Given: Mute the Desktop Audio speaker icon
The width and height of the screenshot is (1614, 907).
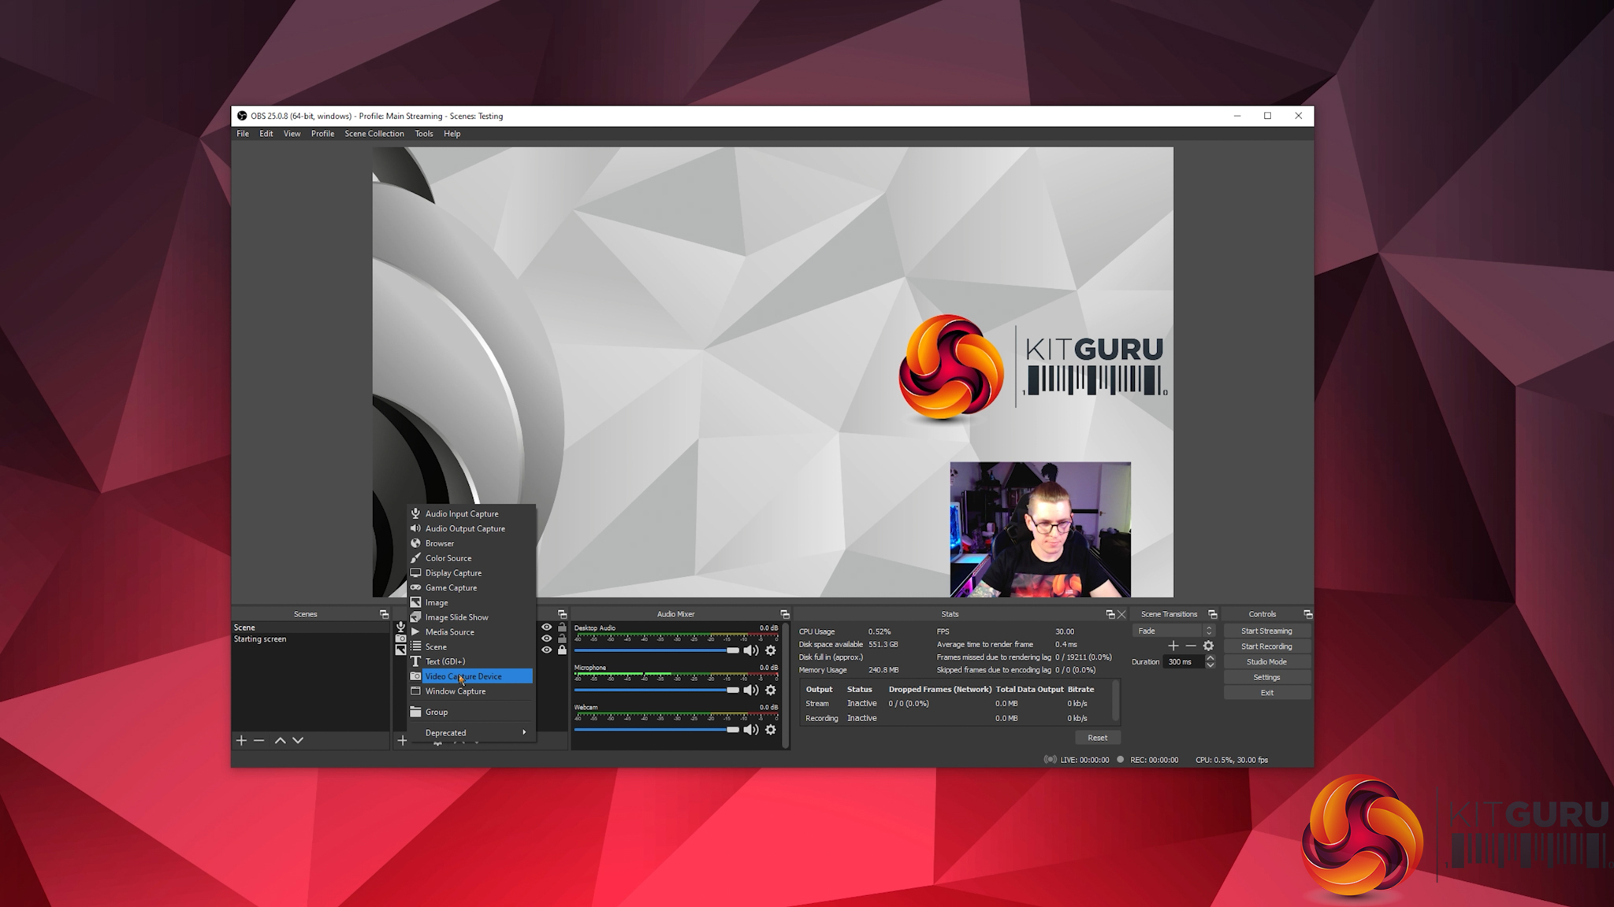Looking at the screenshot, I should tap(750, 650).
